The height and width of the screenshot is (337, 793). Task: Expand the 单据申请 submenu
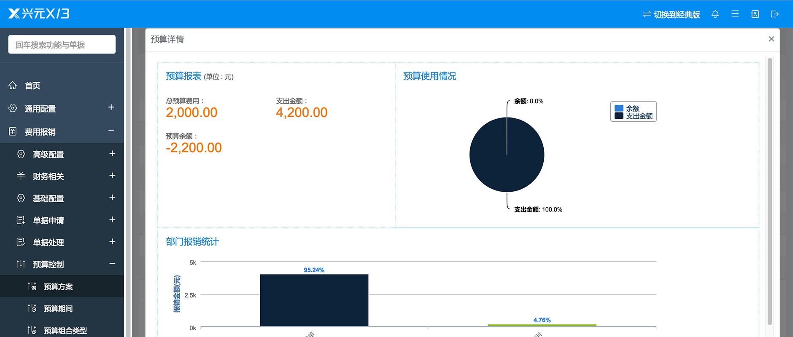click(112, 219)
